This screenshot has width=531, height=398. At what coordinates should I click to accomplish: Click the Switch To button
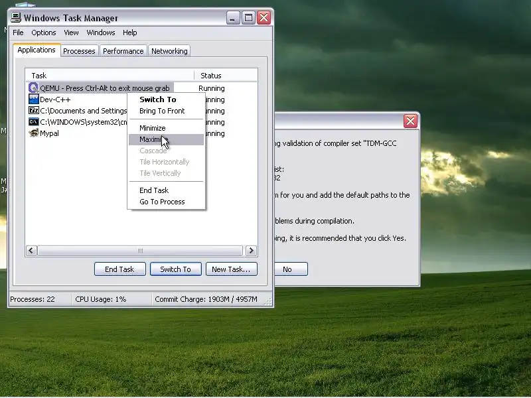click(175, 269)
